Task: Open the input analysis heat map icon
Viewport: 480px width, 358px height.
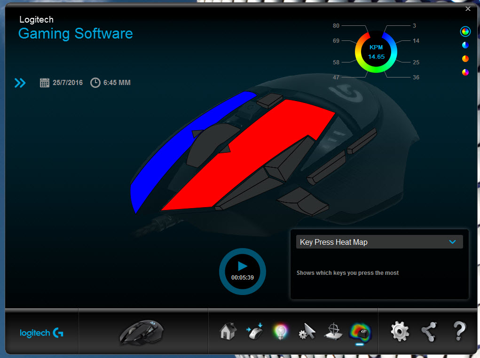Action: pos(360,332)
